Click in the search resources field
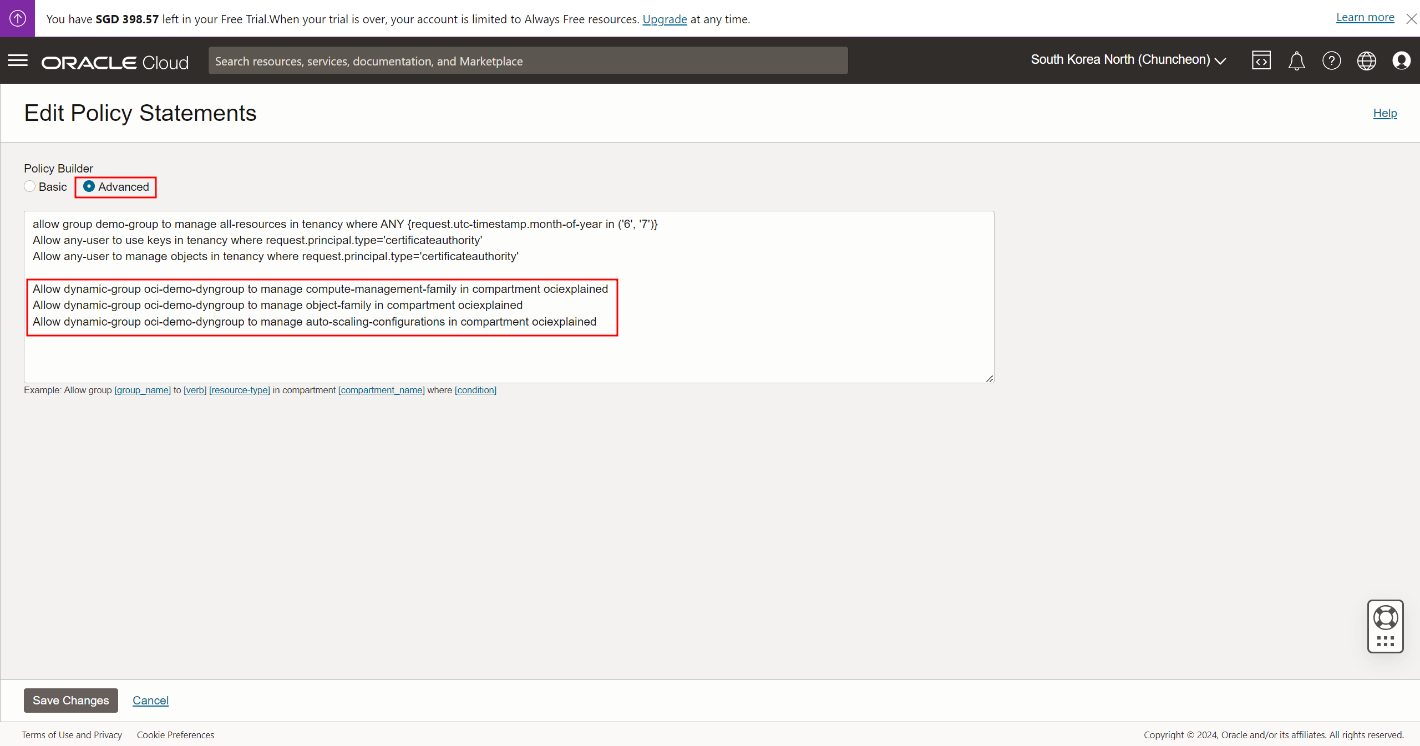 coord(527,61)
